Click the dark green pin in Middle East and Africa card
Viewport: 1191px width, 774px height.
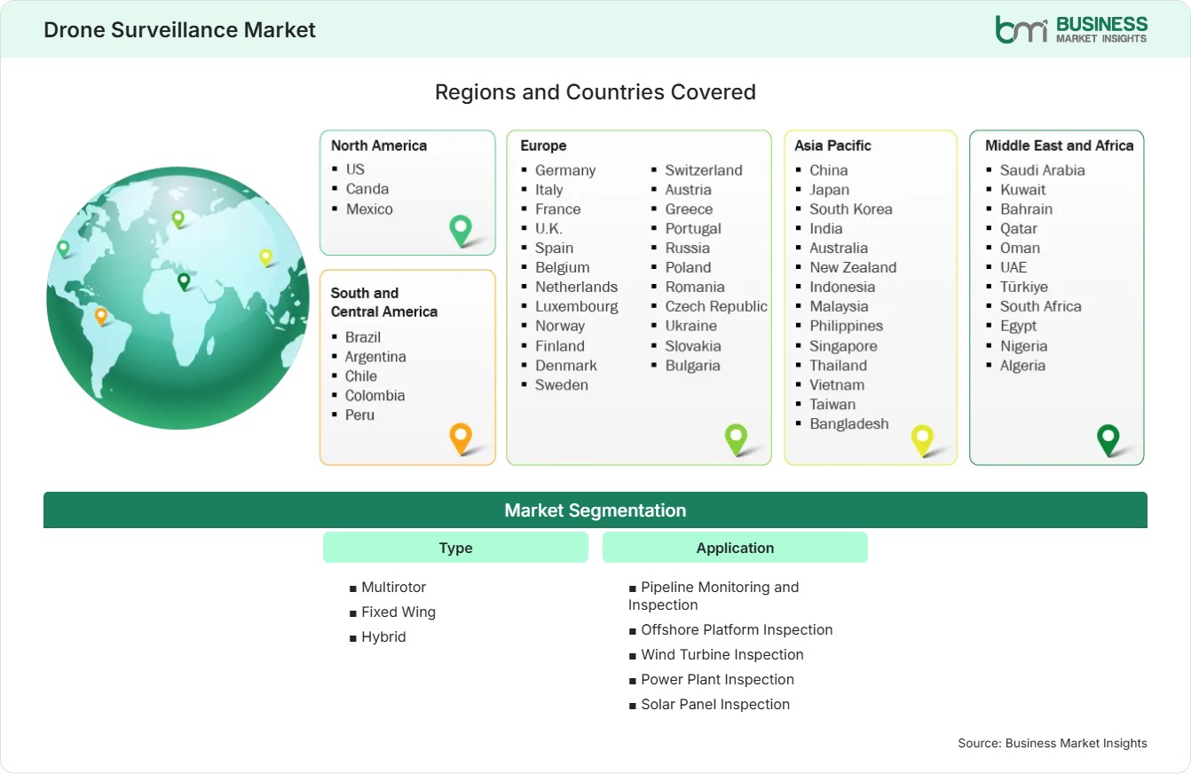[x=1108, y=439]
